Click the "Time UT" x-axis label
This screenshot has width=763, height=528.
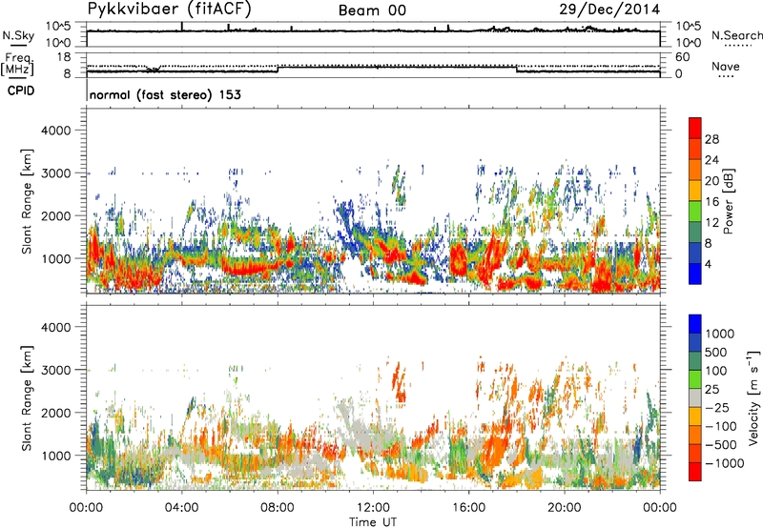[x=373, y=522]
